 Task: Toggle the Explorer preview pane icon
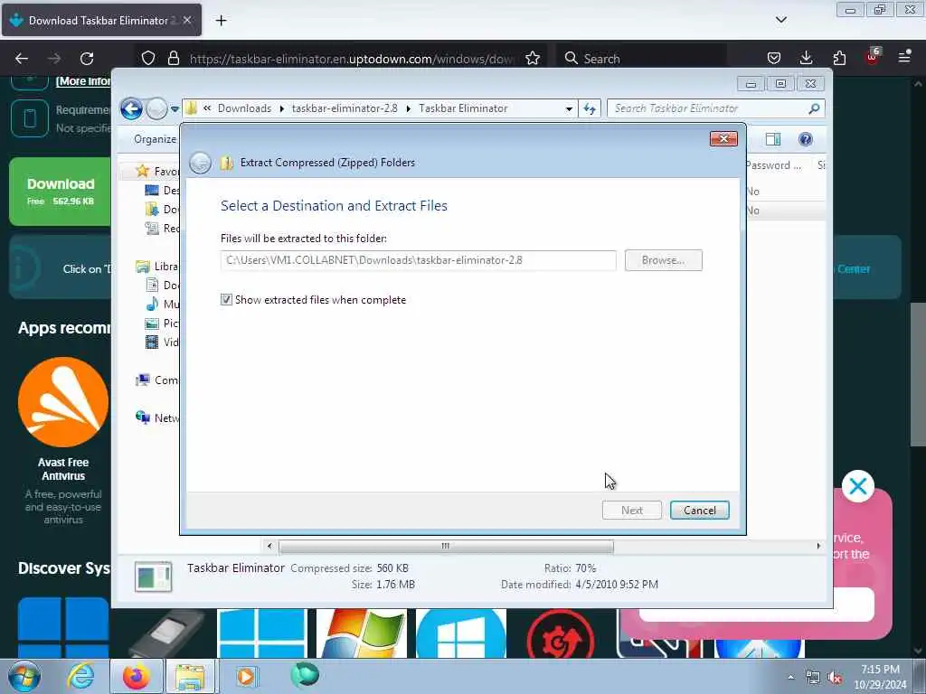coord(773,139)
